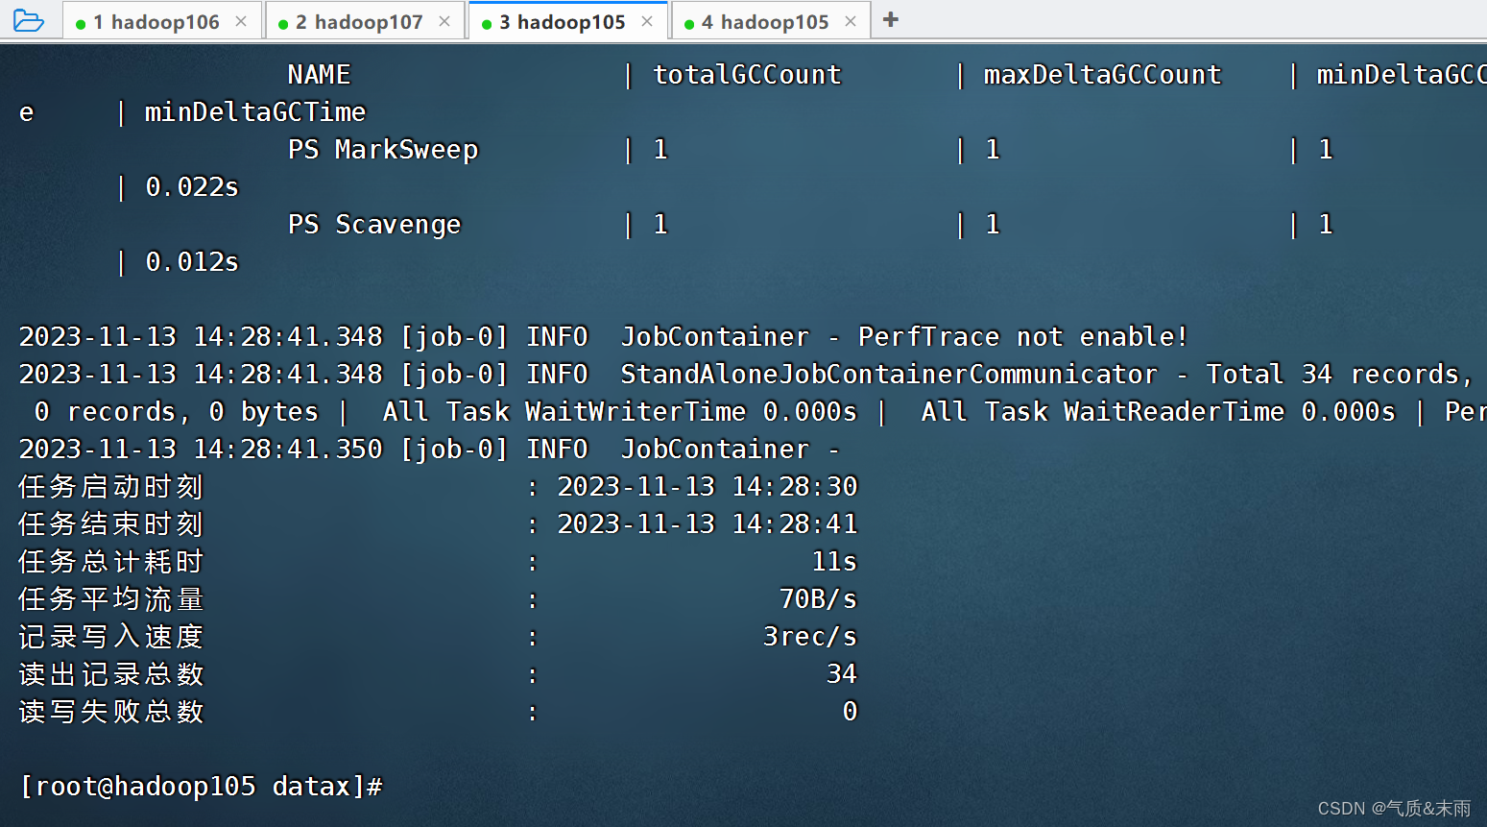Click the totalGCCount column header

747,75
